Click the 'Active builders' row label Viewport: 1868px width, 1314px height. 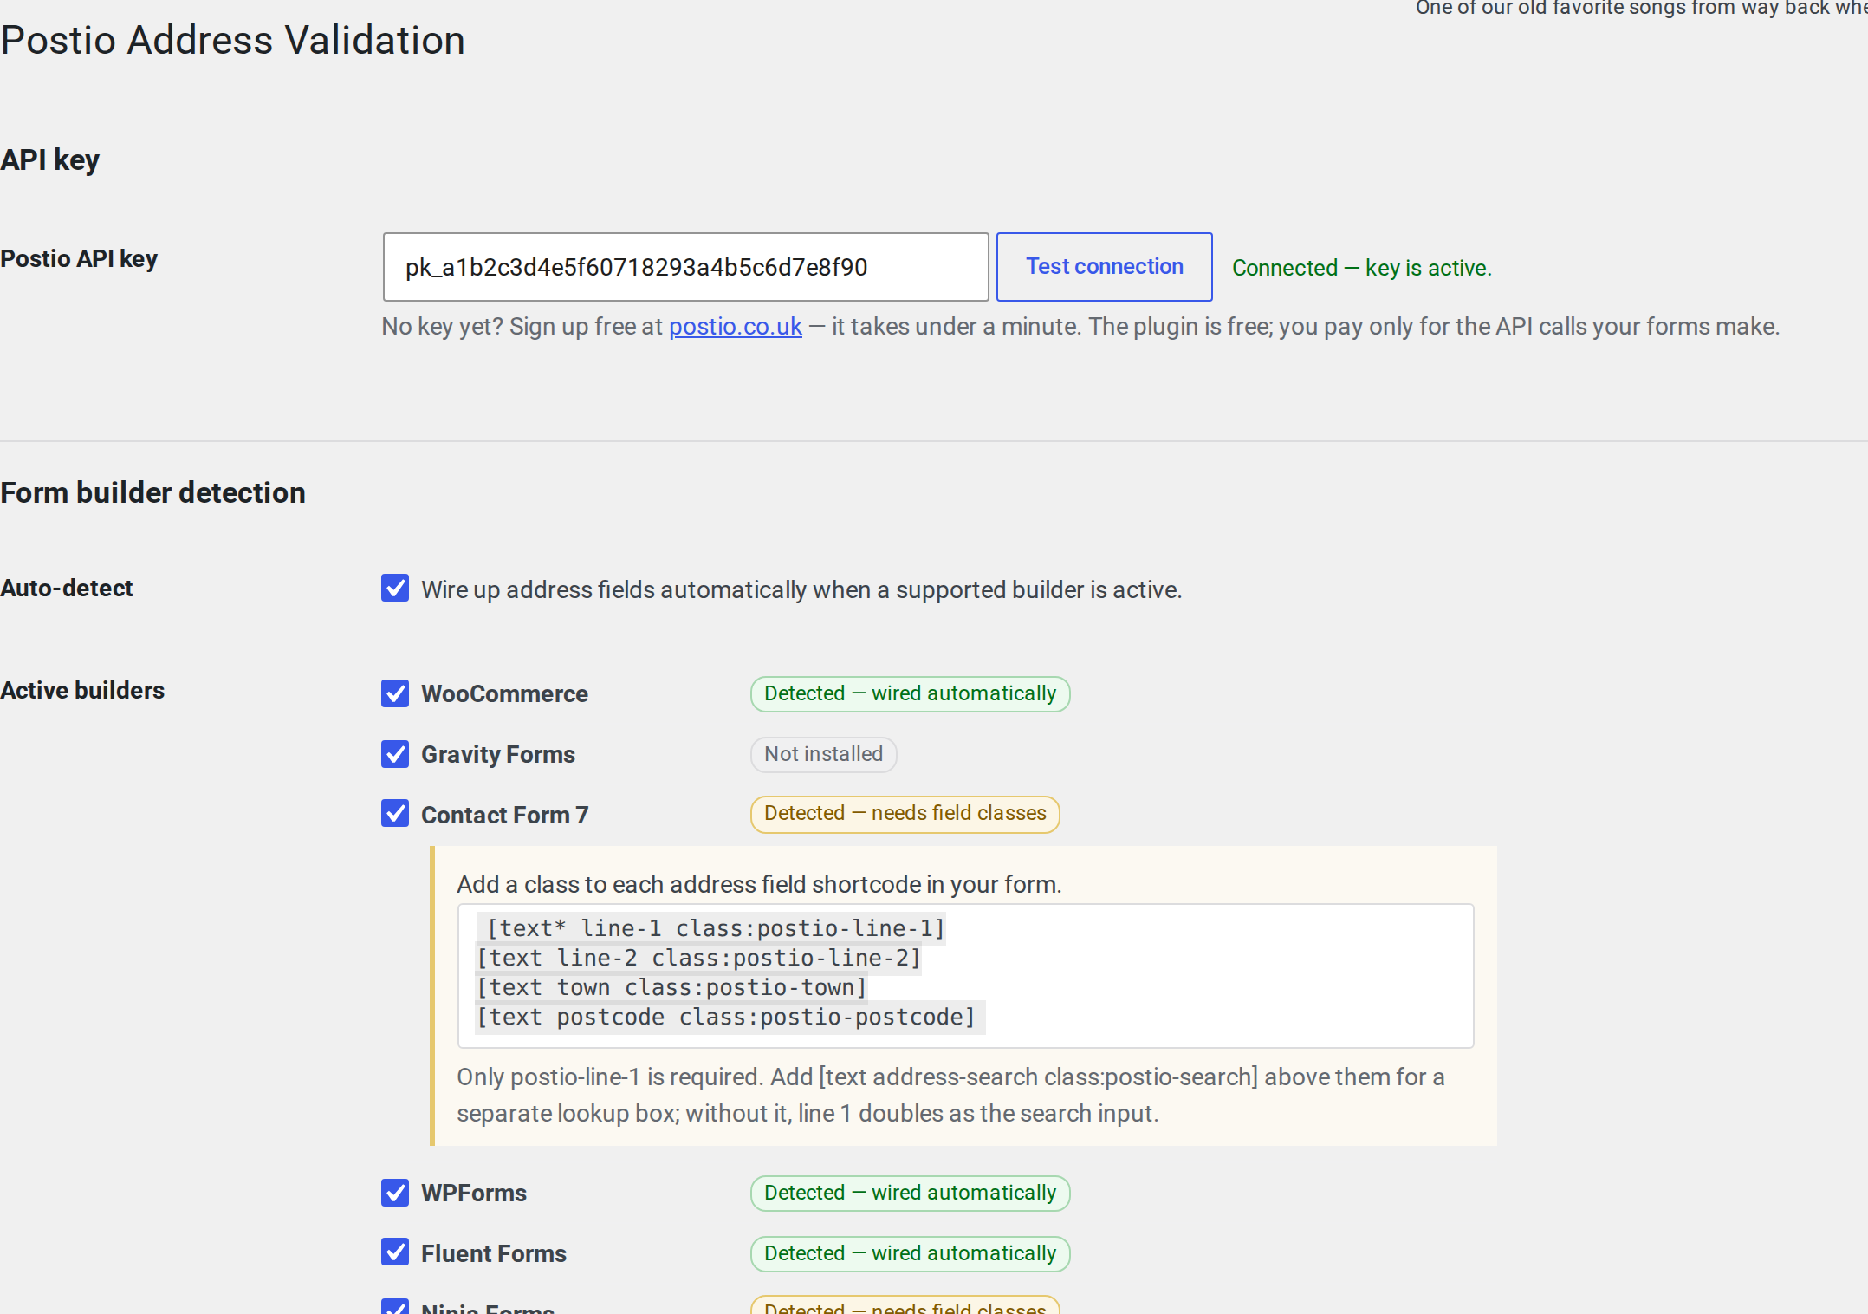pos(82,690)
